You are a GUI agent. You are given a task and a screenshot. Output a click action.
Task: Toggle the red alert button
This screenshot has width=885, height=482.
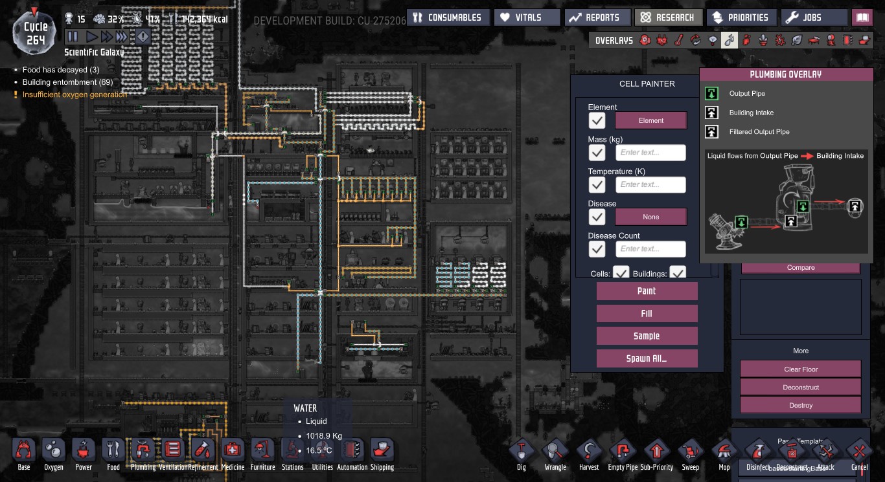click(143, 37)
